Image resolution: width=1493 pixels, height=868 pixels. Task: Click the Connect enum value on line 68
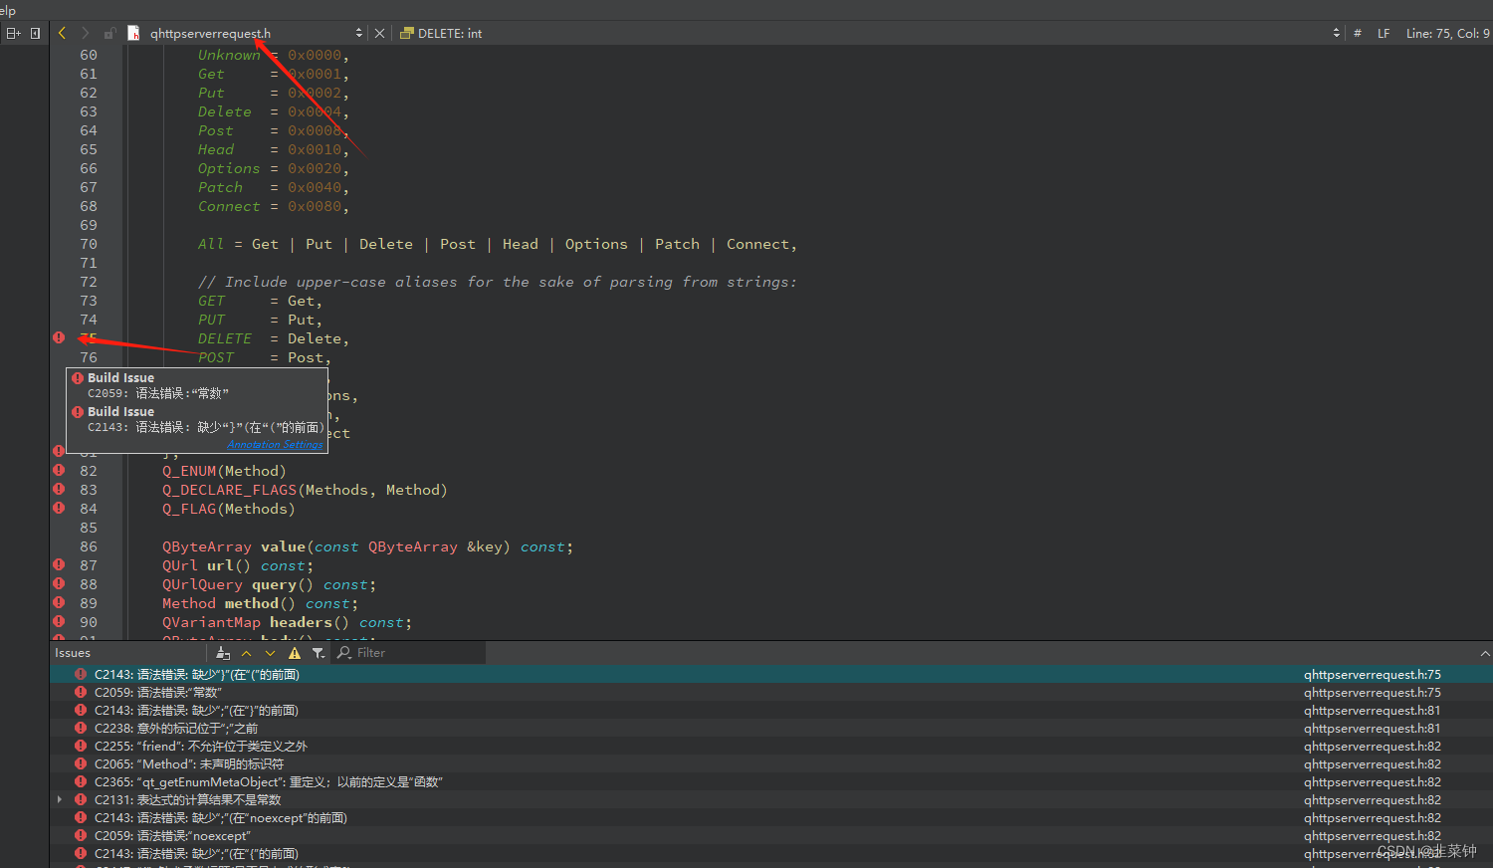229,206
